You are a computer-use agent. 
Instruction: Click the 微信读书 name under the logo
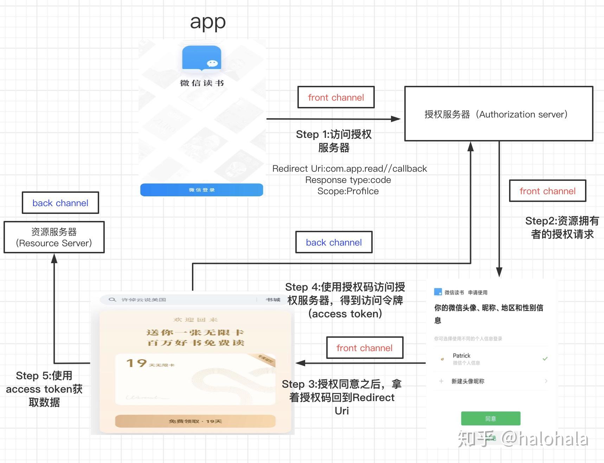[x=202, y=83]
